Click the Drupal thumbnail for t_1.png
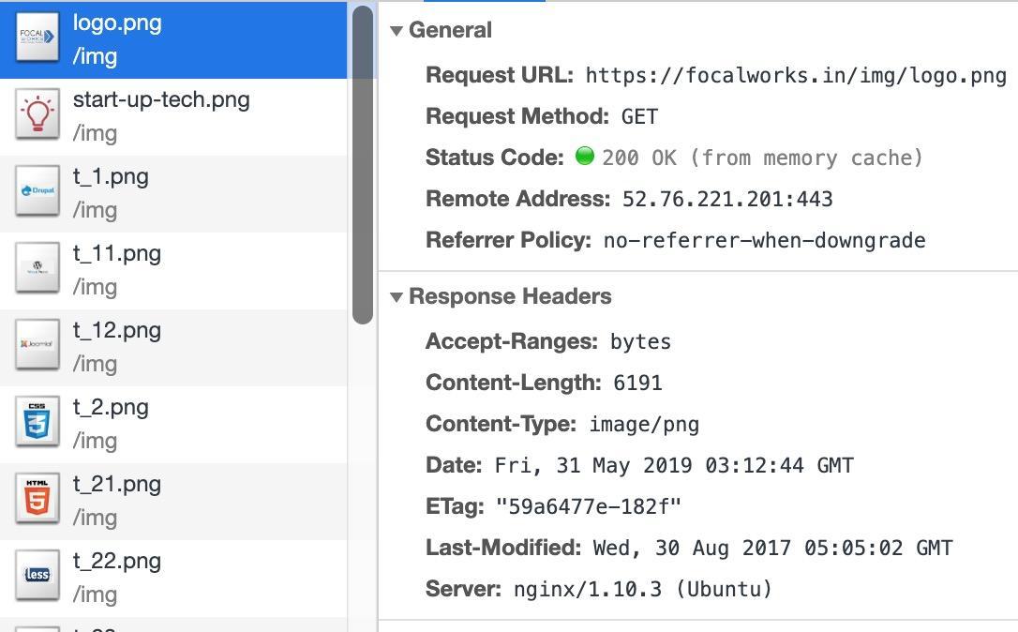The width and height of the screenshot is (1018, 632). tap(37, 192)
